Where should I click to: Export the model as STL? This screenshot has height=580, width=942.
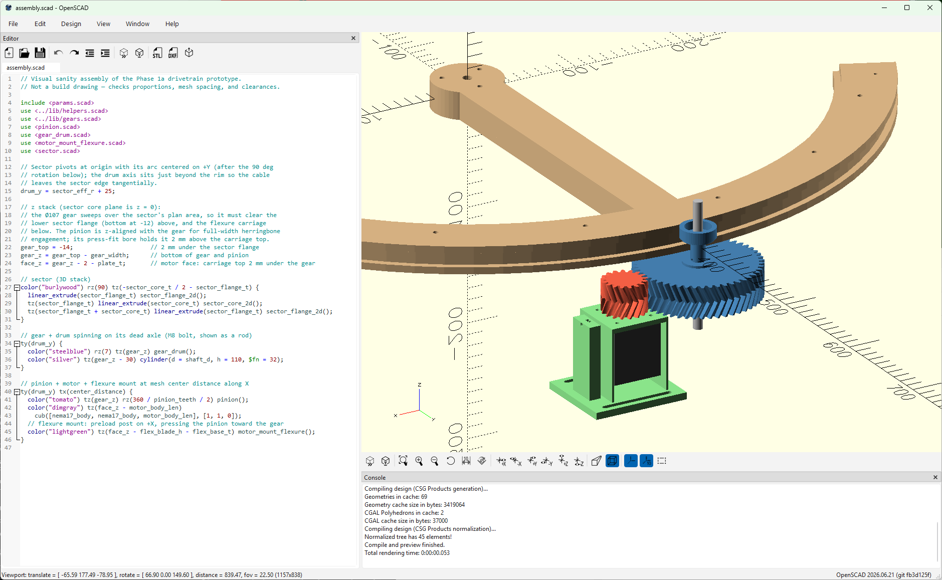click(x=157, y=53)
